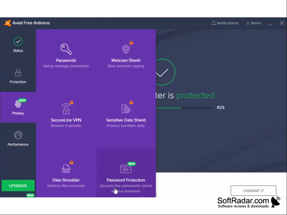Click the Passwords key icon
The height and width of the screenshot is (215, 287).
(66, 49)
